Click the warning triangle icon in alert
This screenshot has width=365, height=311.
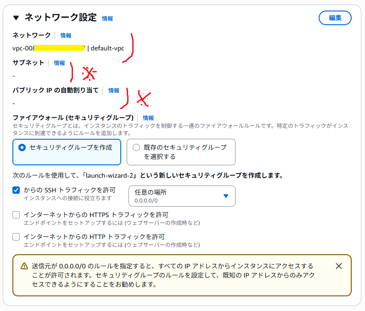[24, 266]
